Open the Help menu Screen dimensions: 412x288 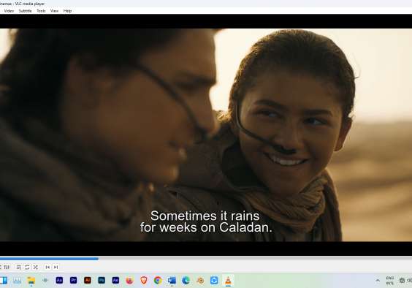coord(67,11)
